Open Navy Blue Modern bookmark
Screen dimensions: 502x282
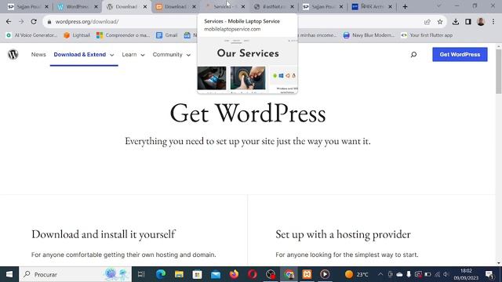tap(369, 35)
